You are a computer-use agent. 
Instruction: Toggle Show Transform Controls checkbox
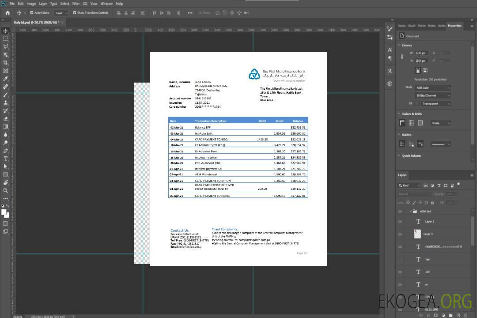(x=75, y=13)
